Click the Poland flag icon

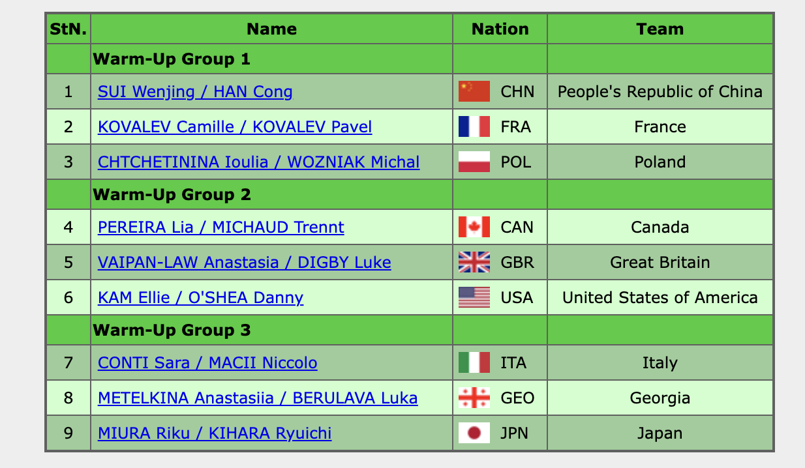coord(474,162)
